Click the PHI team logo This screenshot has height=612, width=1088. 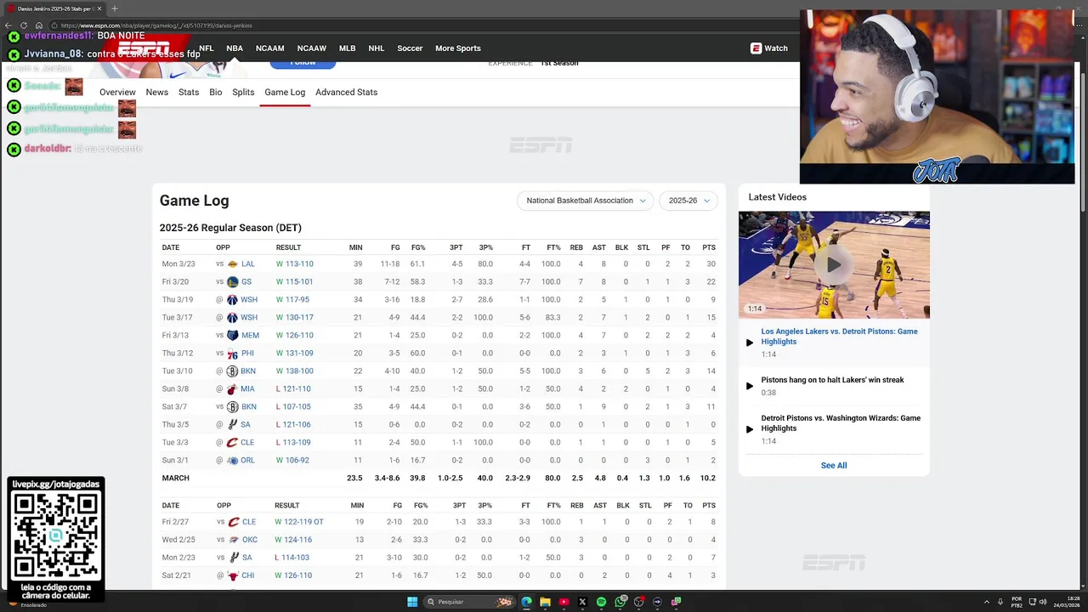tap(232, 354)
